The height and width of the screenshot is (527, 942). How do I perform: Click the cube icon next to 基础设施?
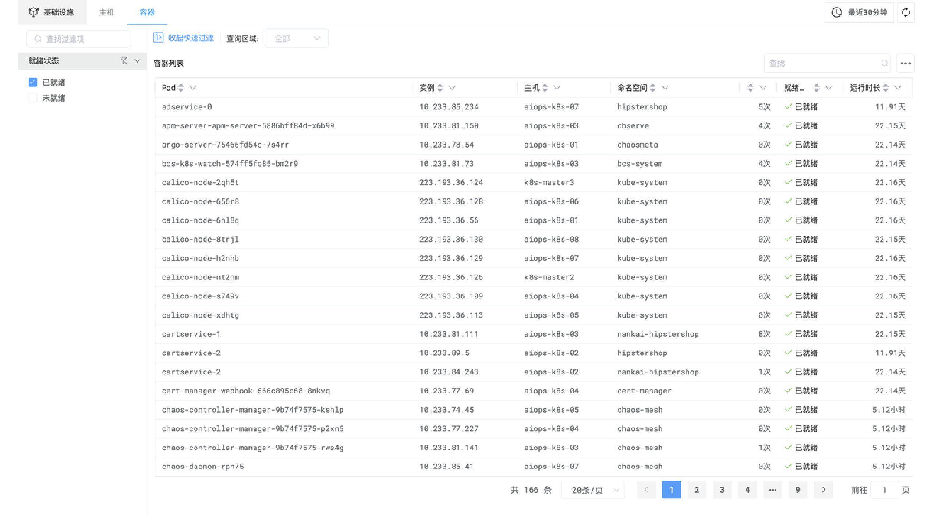click(x=33, y=12)
